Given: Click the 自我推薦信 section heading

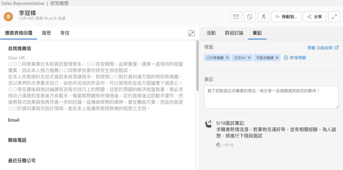Looking at the screenshot, I should 20,49.
